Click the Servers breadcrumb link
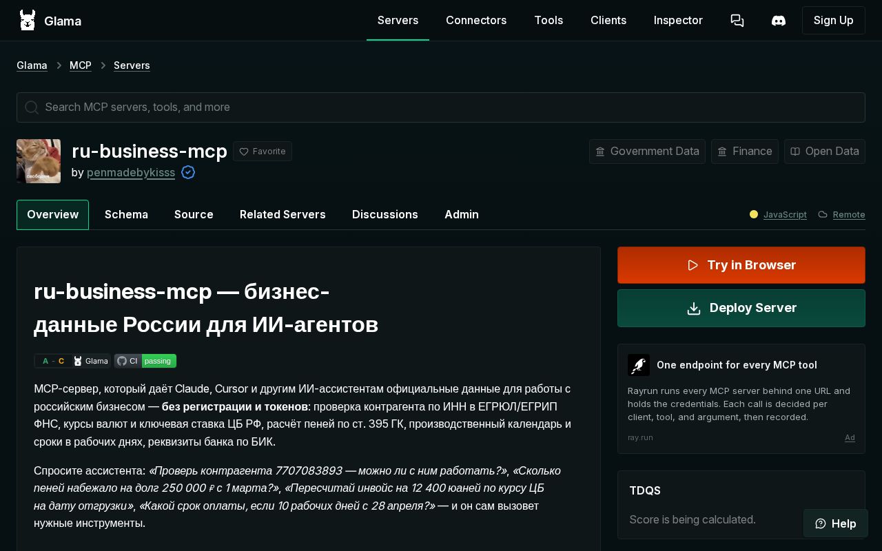The image size is (882, 551). (132, 65)
